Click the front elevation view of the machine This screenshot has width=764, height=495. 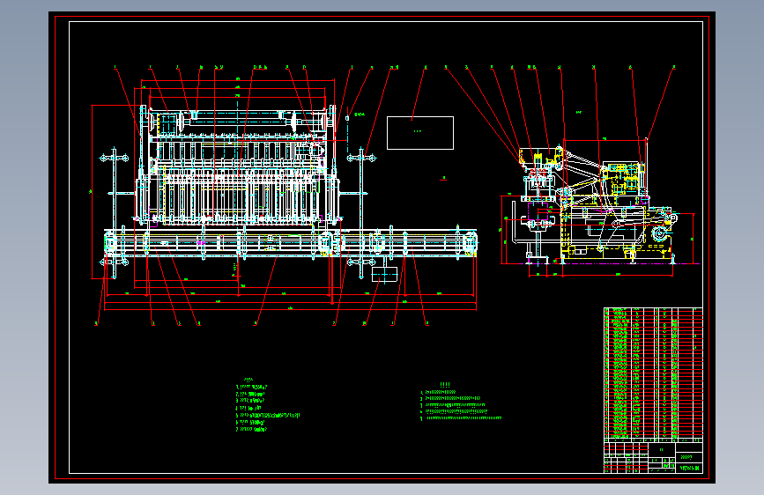pos(238,166)
